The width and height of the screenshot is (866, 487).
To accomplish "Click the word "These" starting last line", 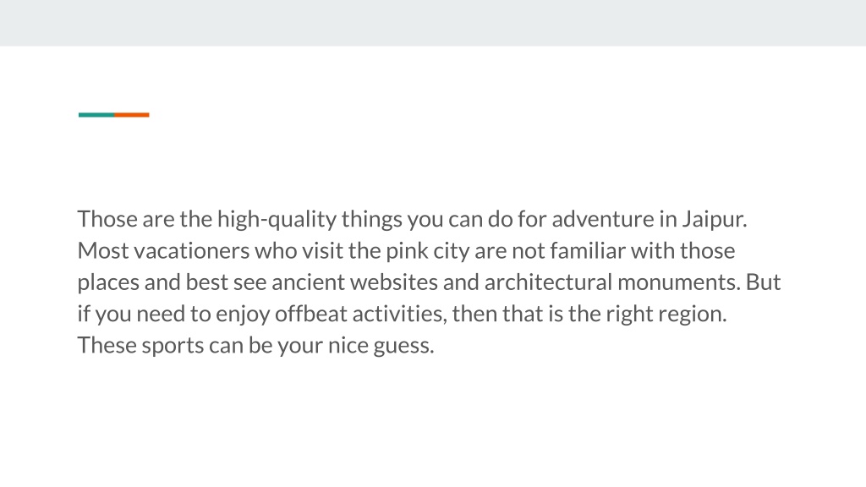I will 107,346.
